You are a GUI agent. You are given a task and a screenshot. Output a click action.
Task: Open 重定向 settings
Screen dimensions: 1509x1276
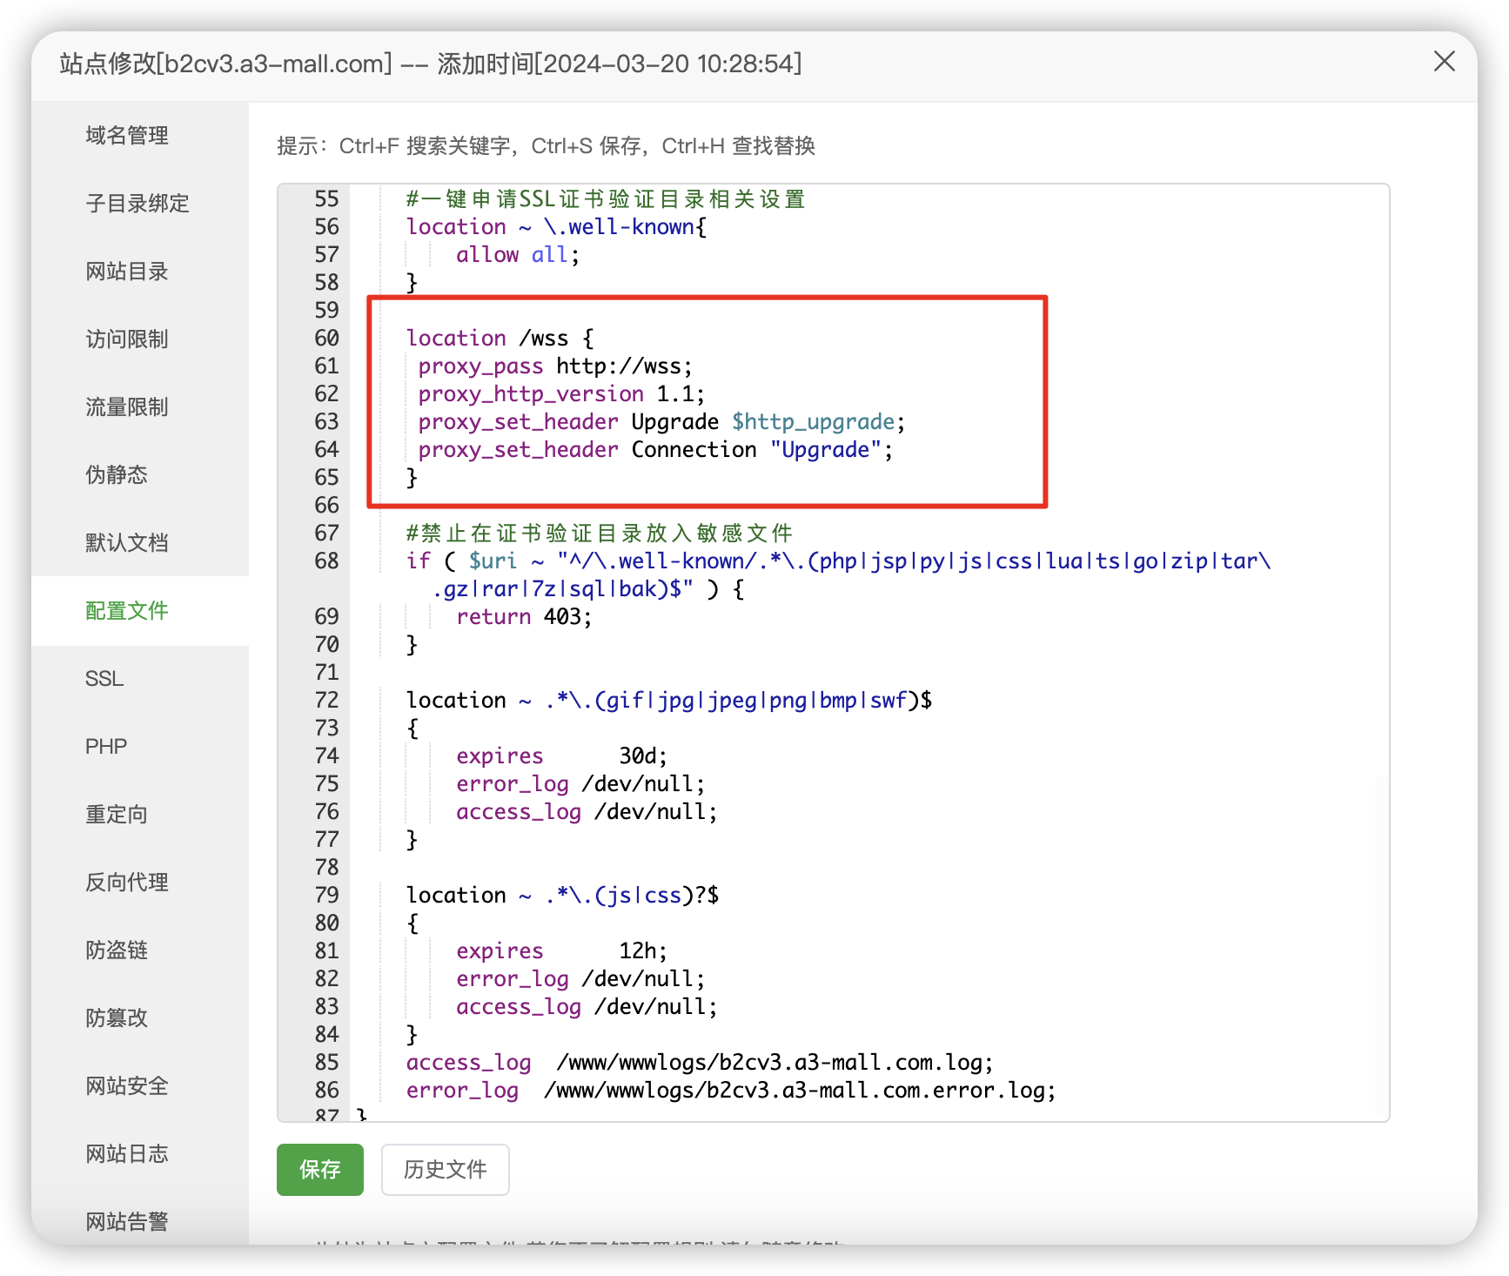coord(117,814)
